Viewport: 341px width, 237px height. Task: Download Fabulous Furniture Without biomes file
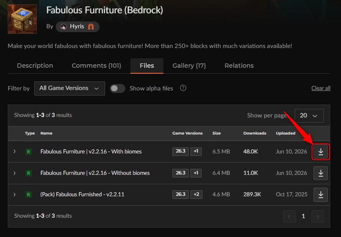(x=320, y=173)
